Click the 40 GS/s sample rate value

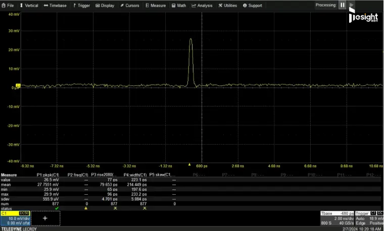tap(346, 223)
